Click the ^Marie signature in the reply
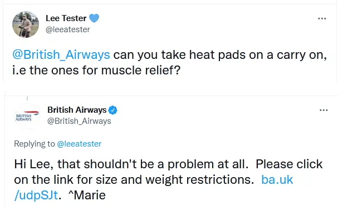The height and width of the screenshot is (221, 338). tap(87, 195)
